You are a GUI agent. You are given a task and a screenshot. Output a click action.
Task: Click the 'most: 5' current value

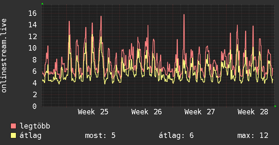tap(100, 136)
